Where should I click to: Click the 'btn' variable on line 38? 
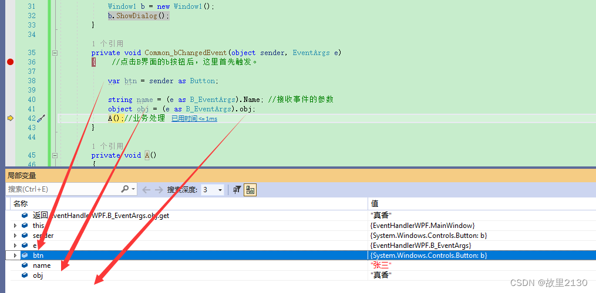click(x=130, y=81)
